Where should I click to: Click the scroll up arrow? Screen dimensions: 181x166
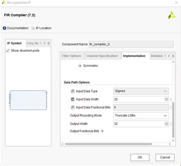173,62
